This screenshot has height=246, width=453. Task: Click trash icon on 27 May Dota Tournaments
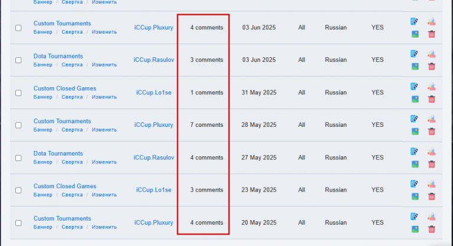[x=431, y=165]
